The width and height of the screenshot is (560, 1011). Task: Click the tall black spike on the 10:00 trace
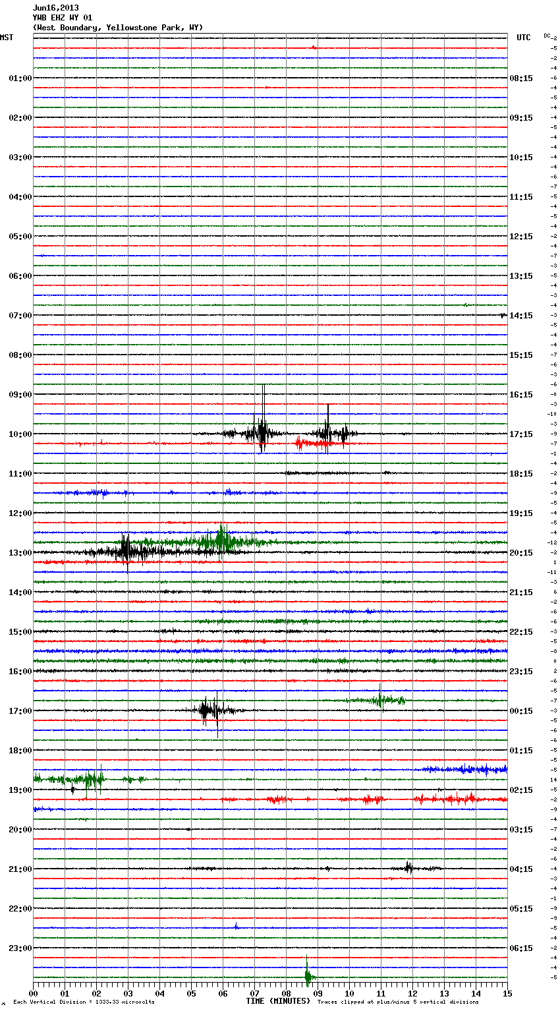pos(262,419)
